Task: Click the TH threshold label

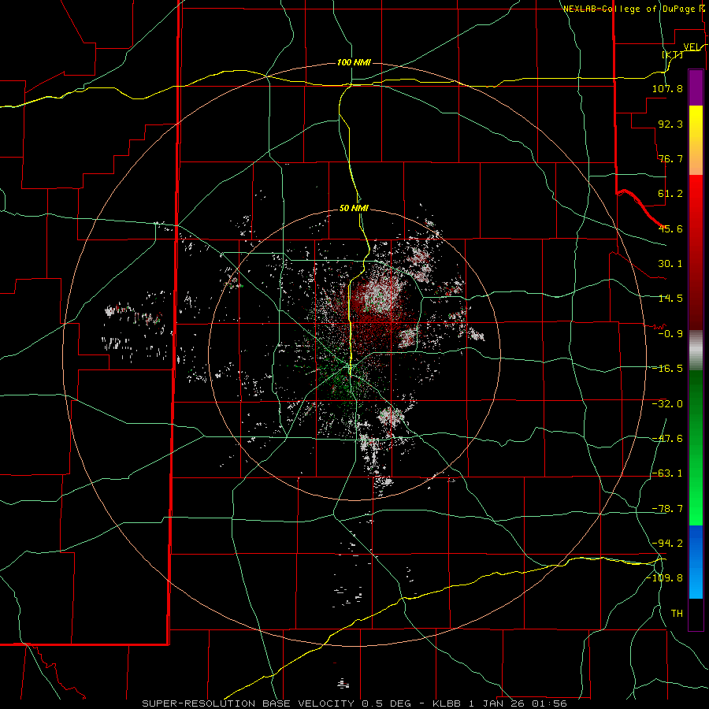Action: (677, 614)
